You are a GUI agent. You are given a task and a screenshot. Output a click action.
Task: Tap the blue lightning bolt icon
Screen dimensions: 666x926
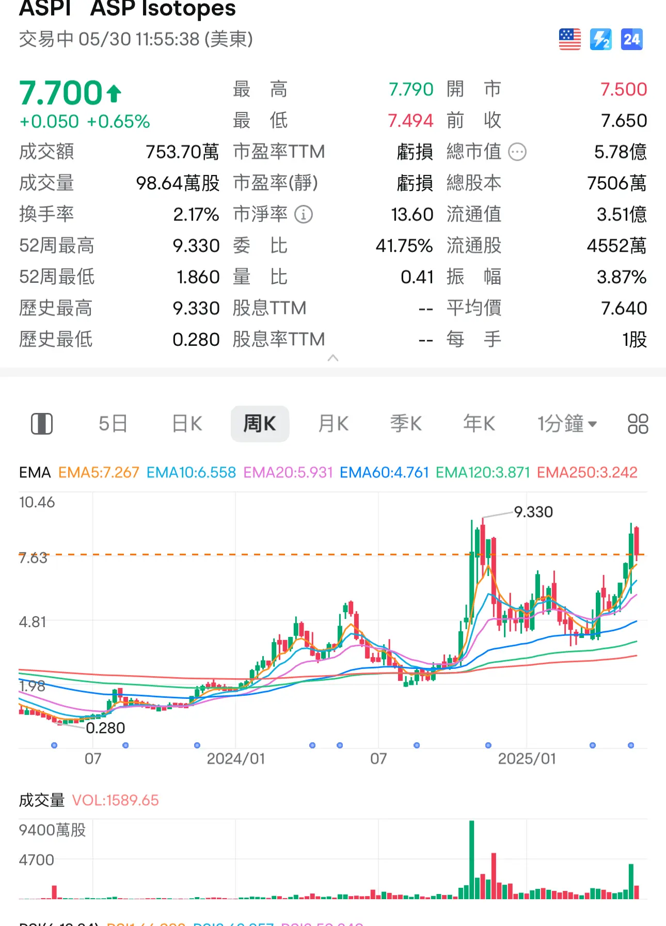[600, 39]
